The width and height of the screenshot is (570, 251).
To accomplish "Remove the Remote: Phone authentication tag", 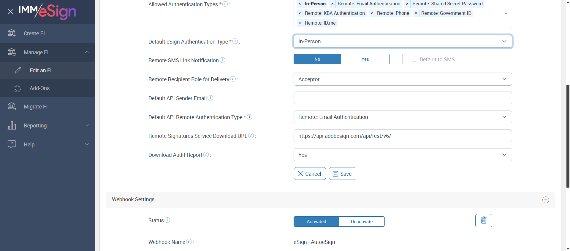I will click(372, 13).
